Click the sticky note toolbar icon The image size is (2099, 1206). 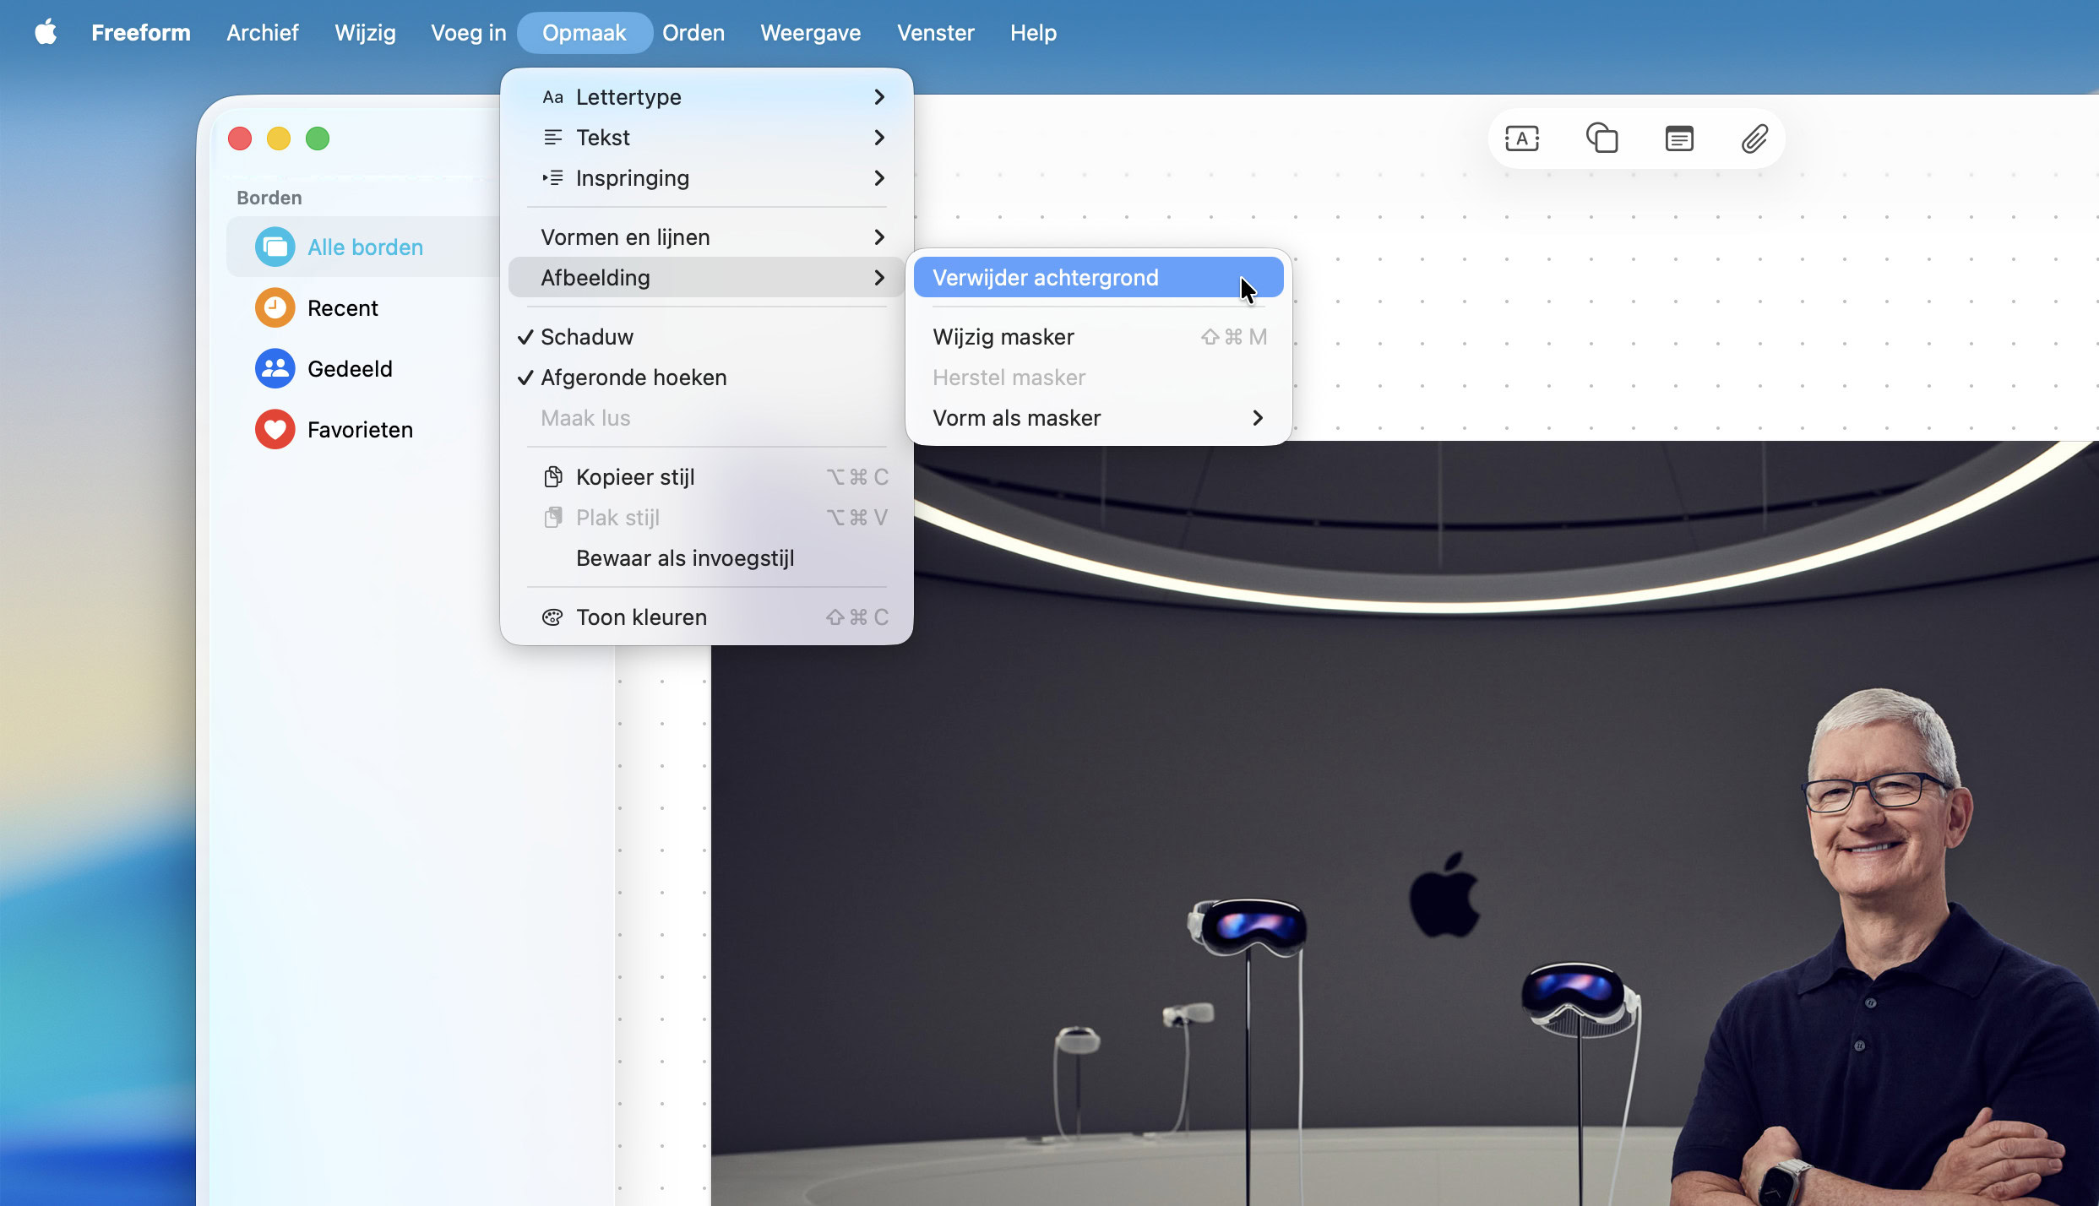click(x=1678, y=139)
